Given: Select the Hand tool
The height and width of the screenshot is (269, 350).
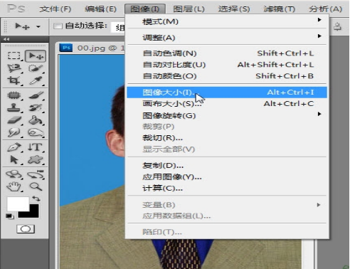Looking at the screenshot, I should pos(14,186).
